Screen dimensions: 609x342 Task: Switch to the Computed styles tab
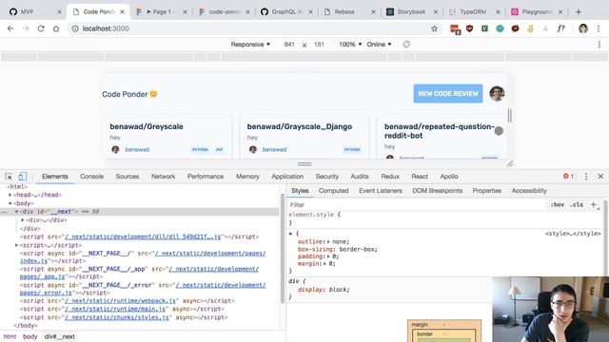pyautogui.click(x=333, y=191)
